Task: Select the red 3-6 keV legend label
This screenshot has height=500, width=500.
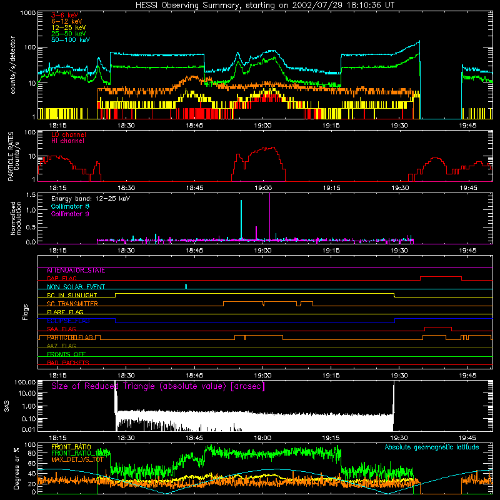Action: point(65,15)
